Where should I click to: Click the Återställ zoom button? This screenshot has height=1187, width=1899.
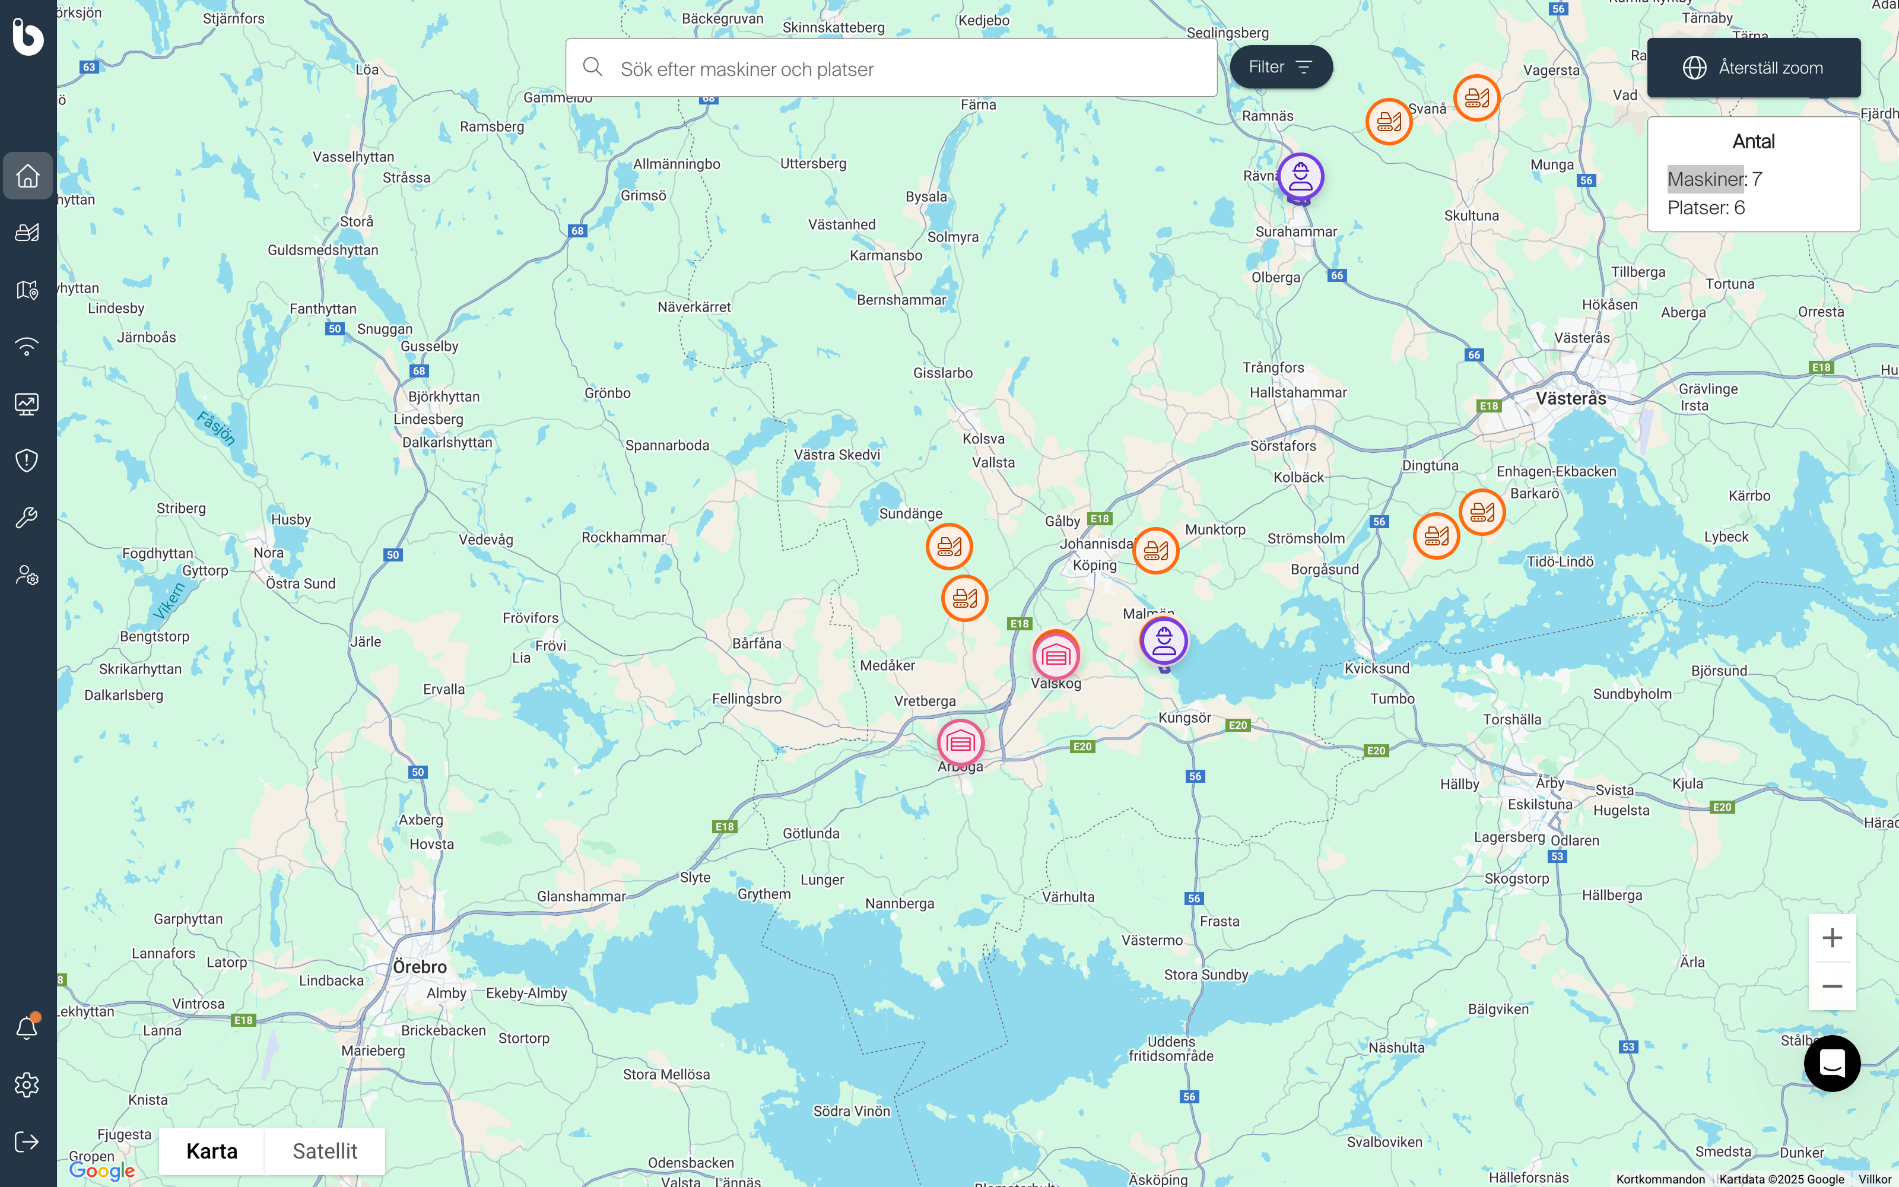[x=1753, y=68]
